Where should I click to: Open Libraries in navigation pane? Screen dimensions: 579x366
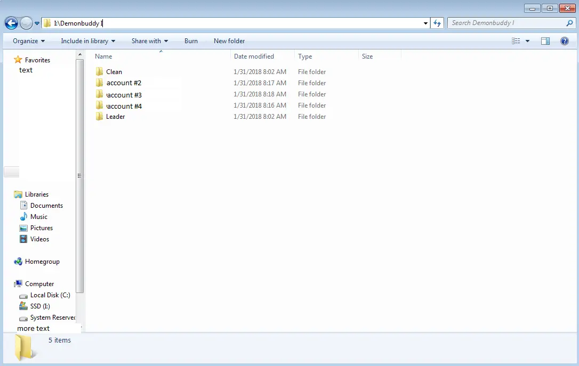(x=37, y=194)
